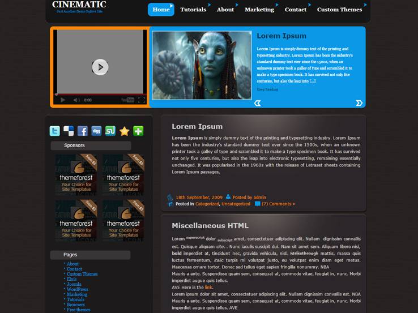
Task: Click the Pages widget heading
Action: [x=90, y=255]
